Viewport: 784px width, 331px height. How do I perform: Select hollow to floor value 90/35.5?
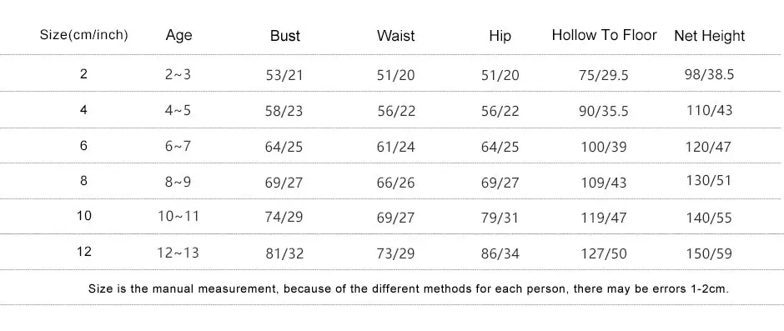point(604,111)
